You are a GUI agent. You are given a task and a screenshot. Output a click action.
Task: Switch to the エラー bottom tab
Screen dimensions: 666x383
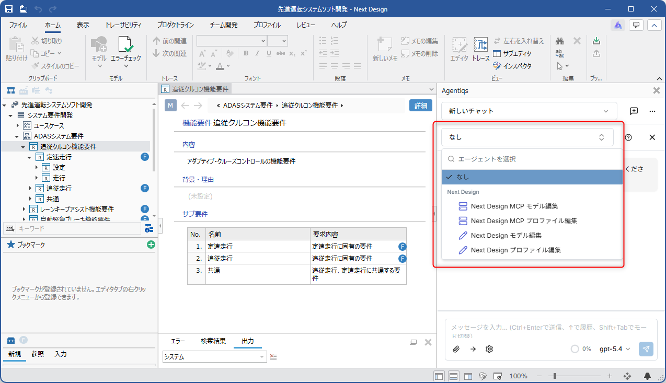pos(178,341)
